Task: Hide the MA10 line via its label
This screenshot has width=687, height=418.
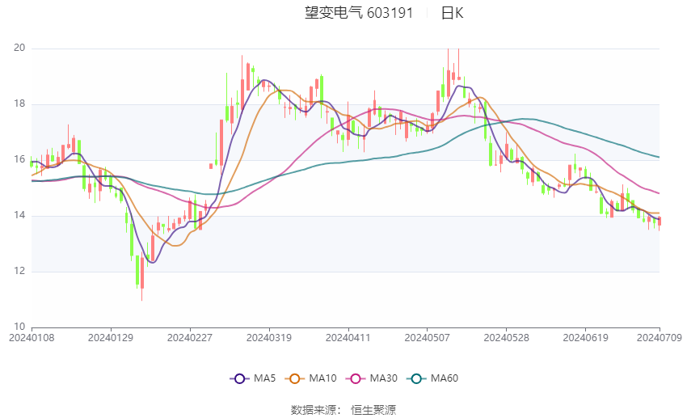Action: [322, 378]
